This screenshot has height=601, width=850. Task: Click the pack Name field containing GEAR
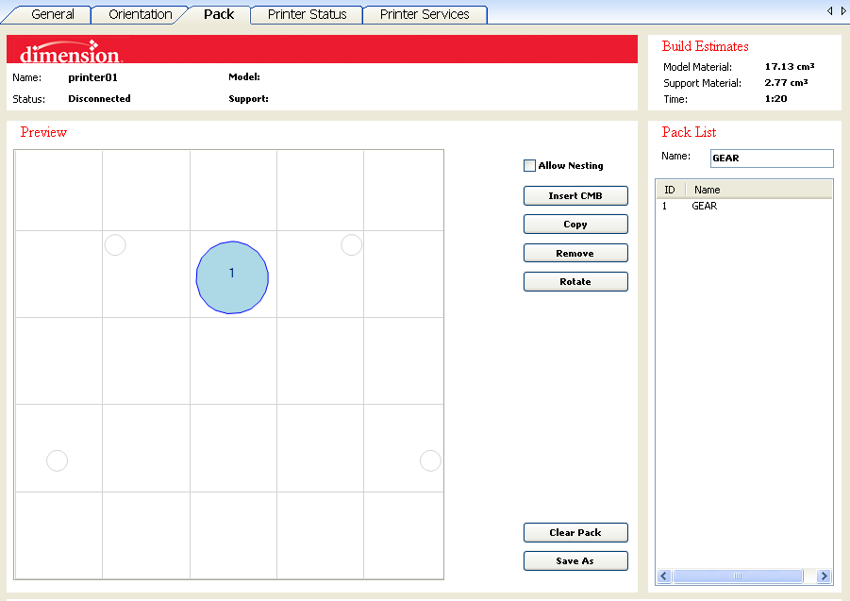point(772,159)
